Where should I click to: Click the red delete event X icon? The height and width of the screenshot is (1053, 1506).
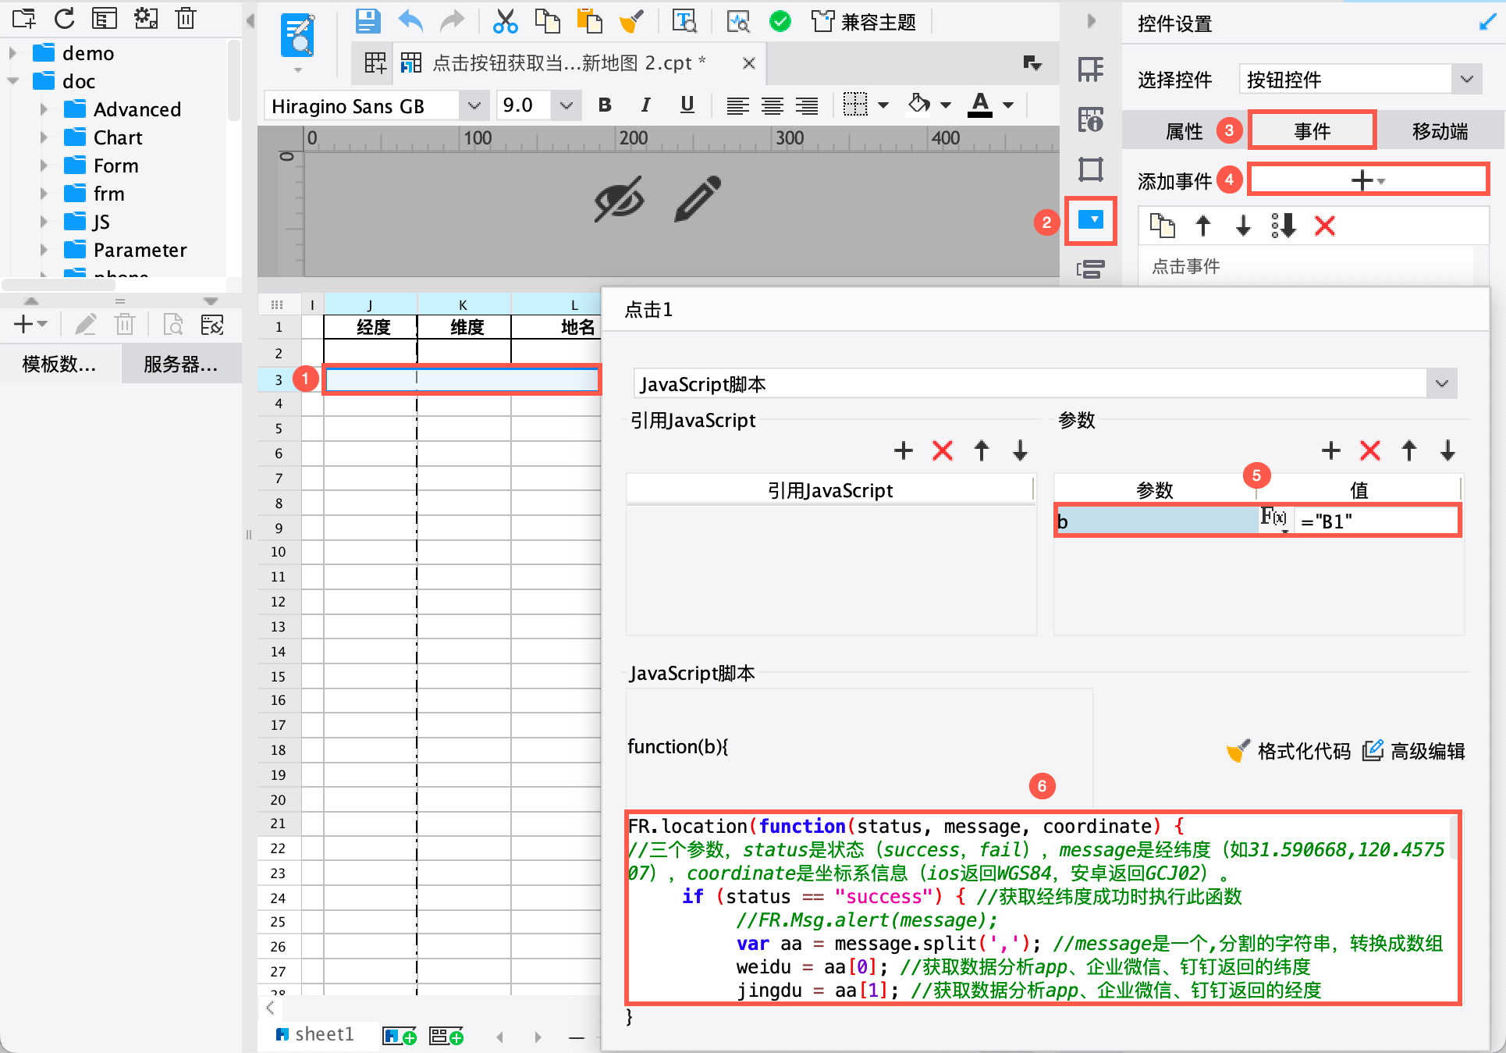pos(1324,226)
